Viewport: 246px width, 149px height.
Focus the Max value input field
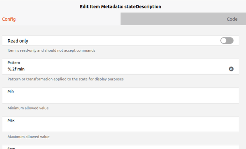(x=121, y=127)
